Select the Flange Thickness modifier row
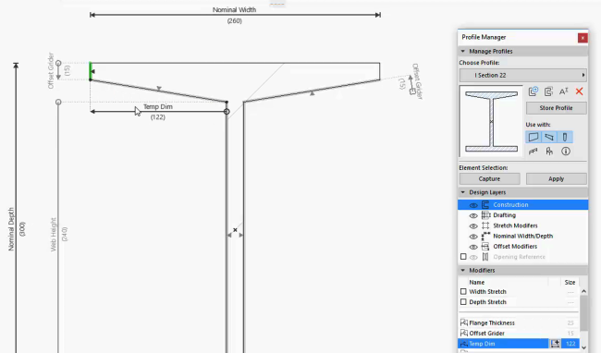Viewport: 601px width, 353px height. [x=519, y=323]
